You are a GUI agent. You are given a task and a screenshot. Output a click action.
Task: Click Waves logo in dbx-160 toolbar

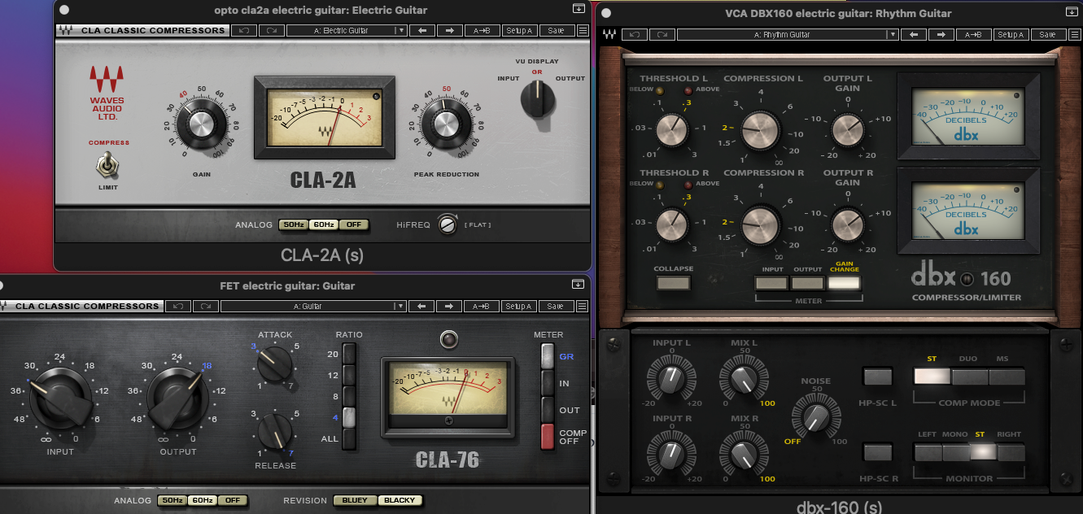pyautogui.click(x=609, y=35)
